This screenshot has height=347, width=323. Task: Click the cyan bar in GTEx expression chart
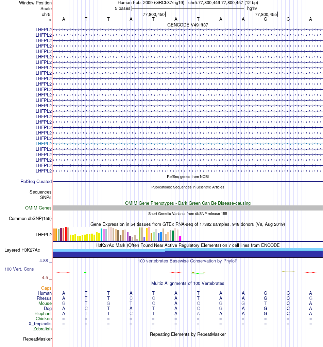(101, 235)
